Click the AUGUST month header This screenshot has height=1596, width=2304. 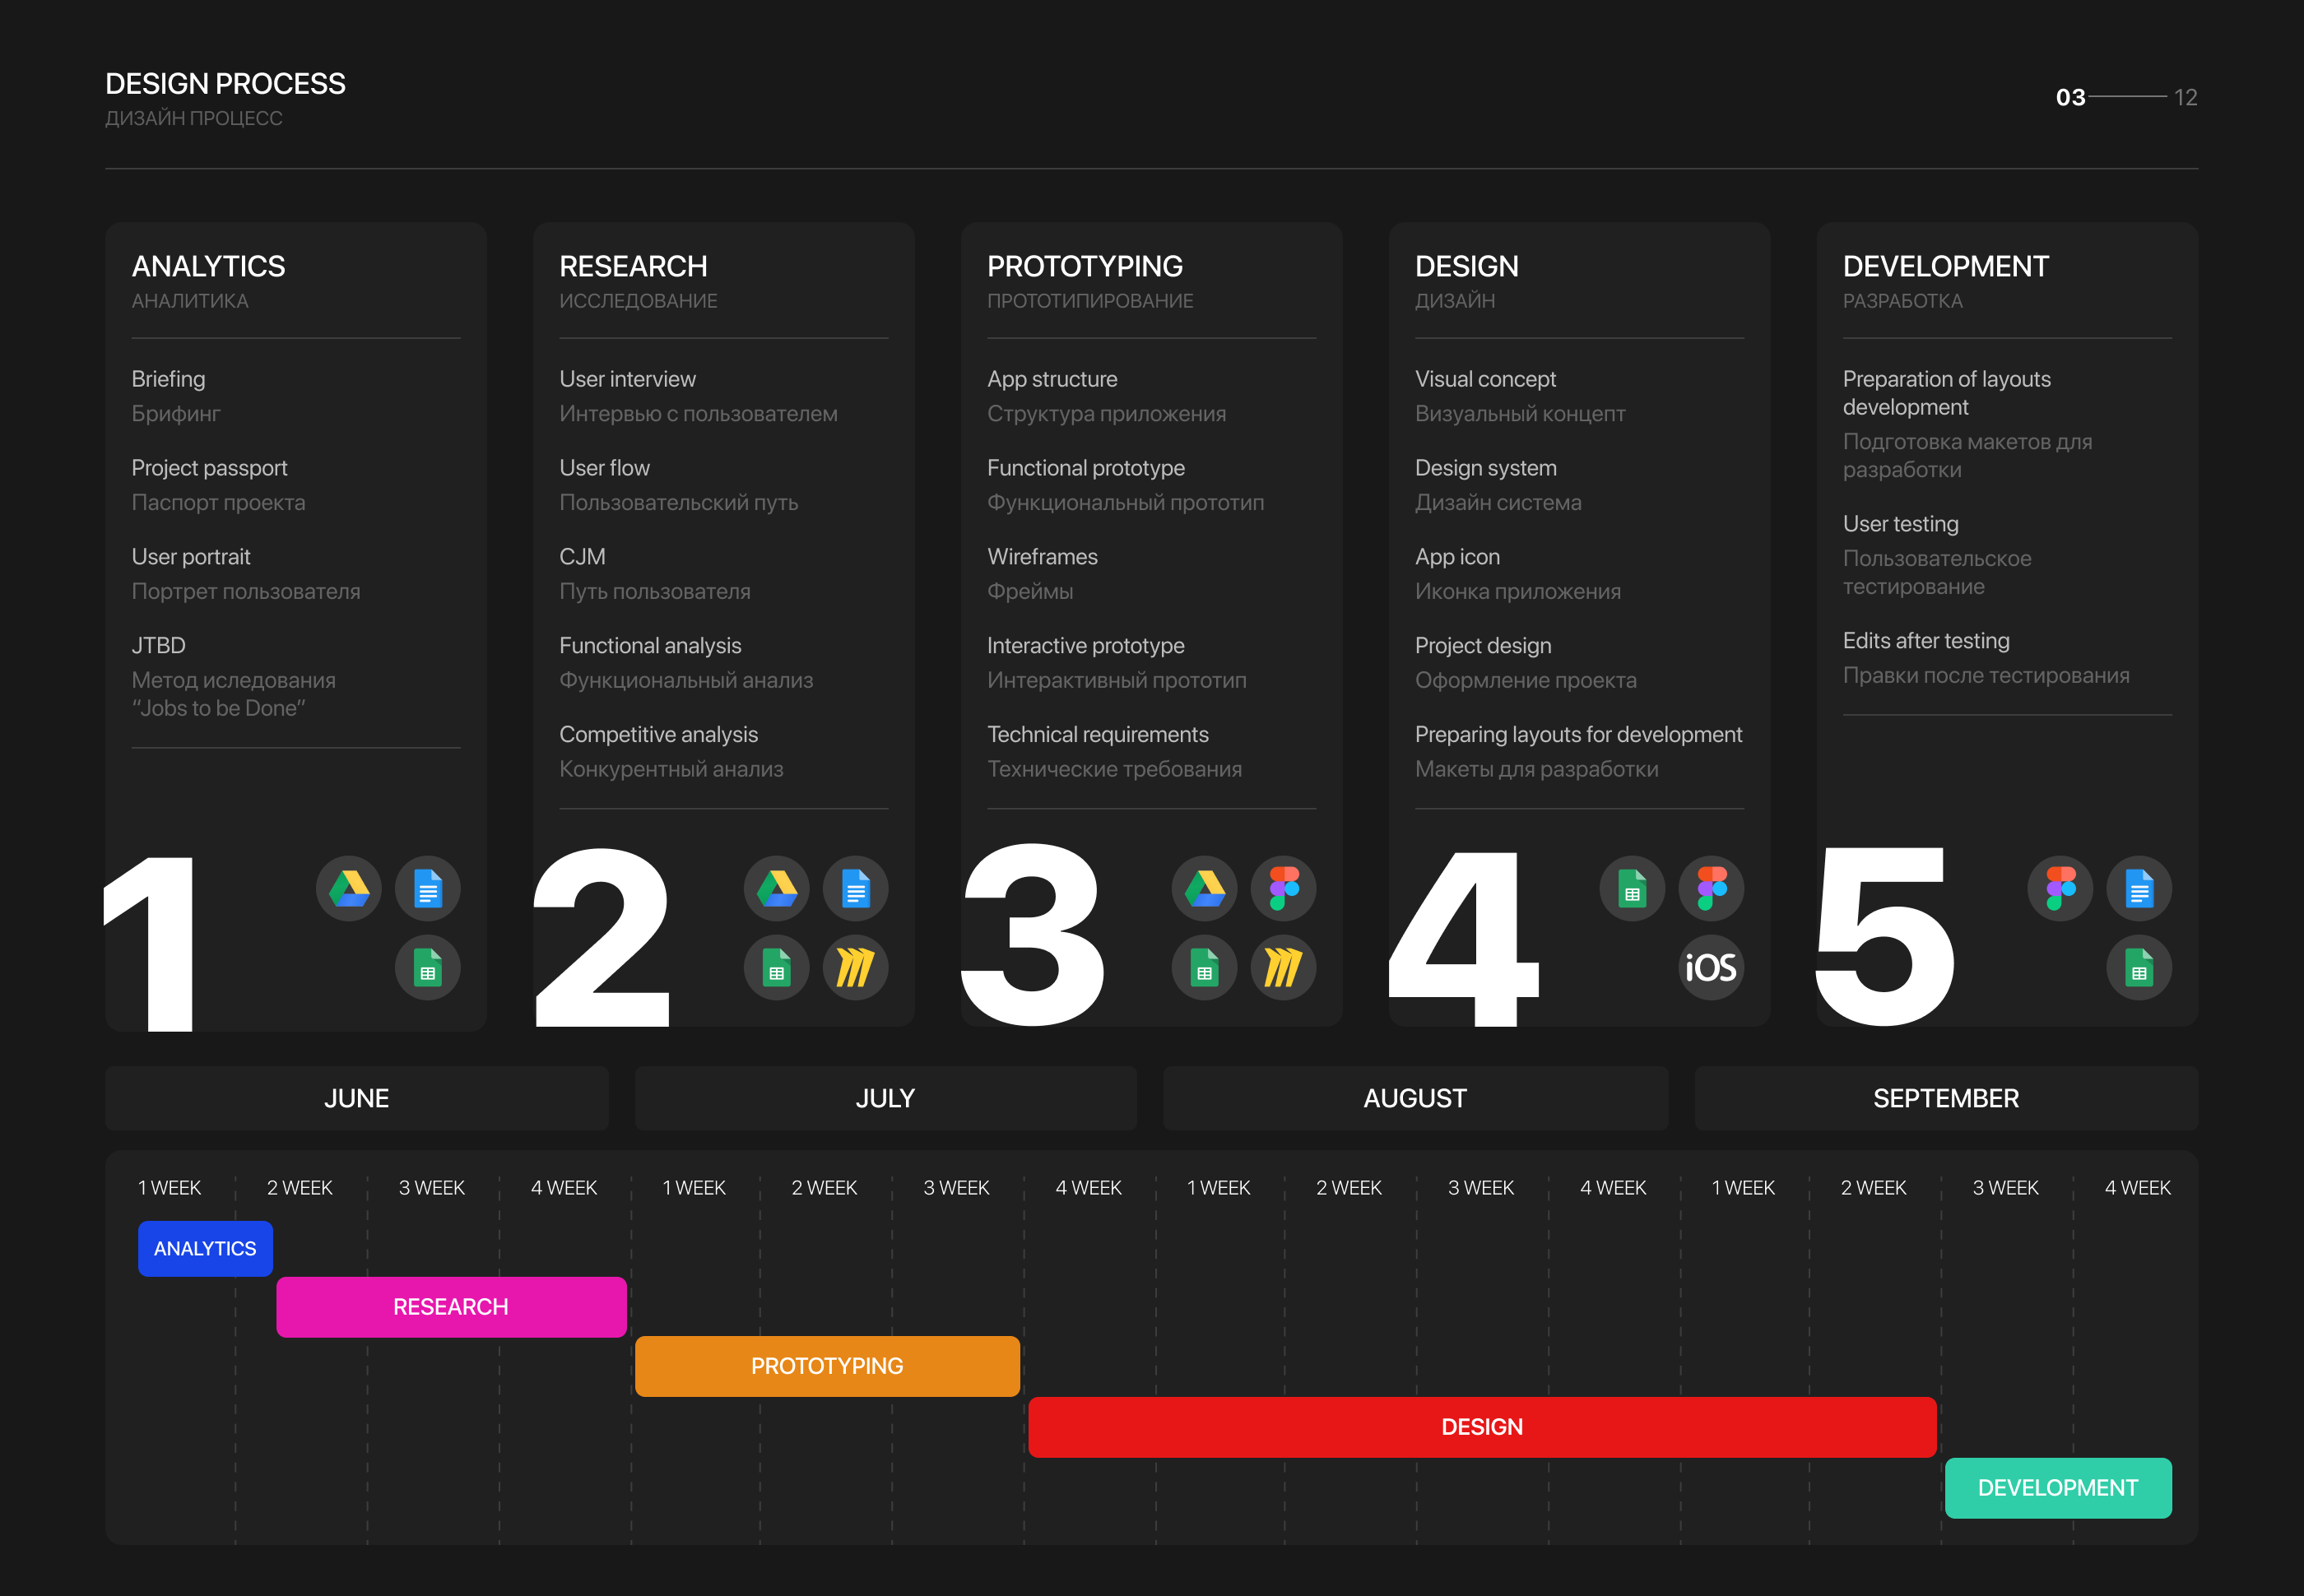[x=1415, y=1098]
